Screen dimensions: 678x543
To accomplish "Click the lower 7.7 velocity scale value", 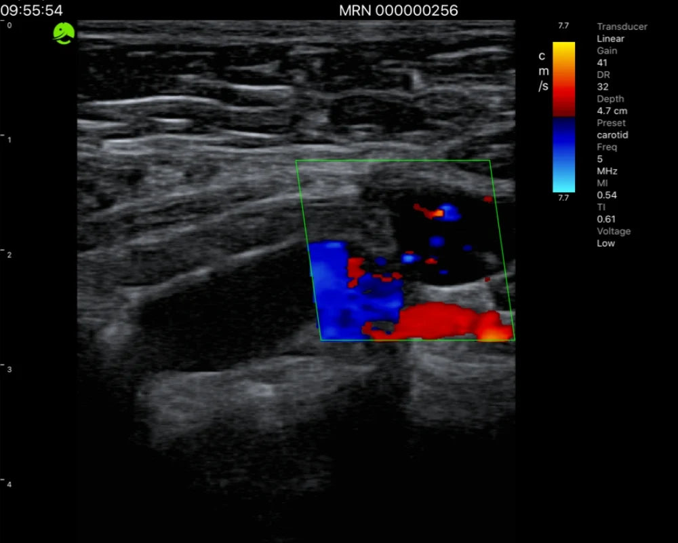I will [563, 198].
